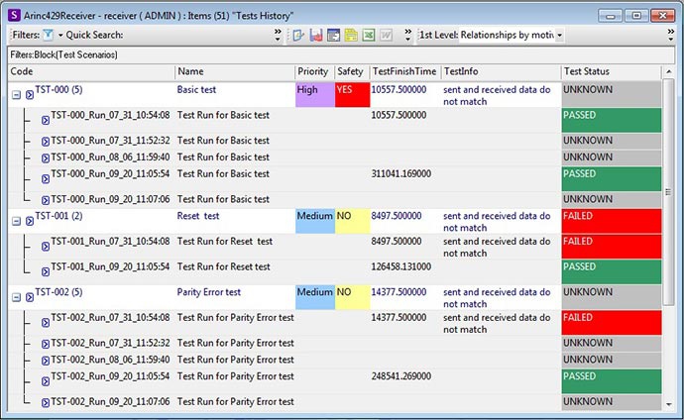Click the item icon next to TST-001 (2)

(29, 221)
